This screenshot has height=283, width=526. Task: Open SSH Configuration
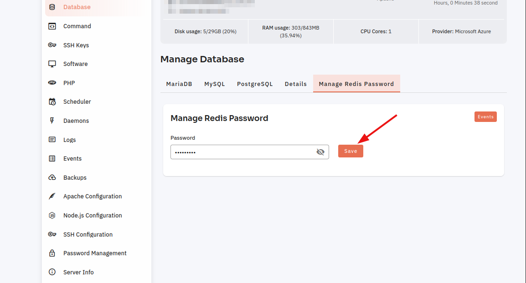pyautogui.click(x=88, y=235)
